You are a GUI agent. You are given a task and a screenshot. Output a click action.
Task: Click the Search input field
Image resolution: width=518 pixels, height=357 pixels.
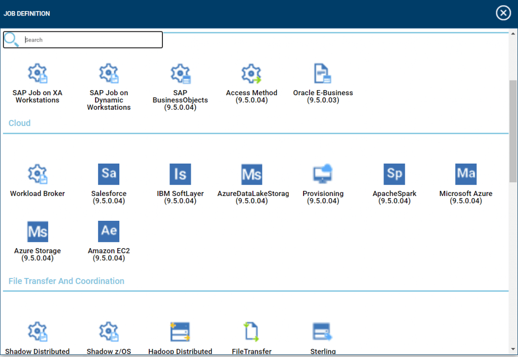(x=91, y=40)
